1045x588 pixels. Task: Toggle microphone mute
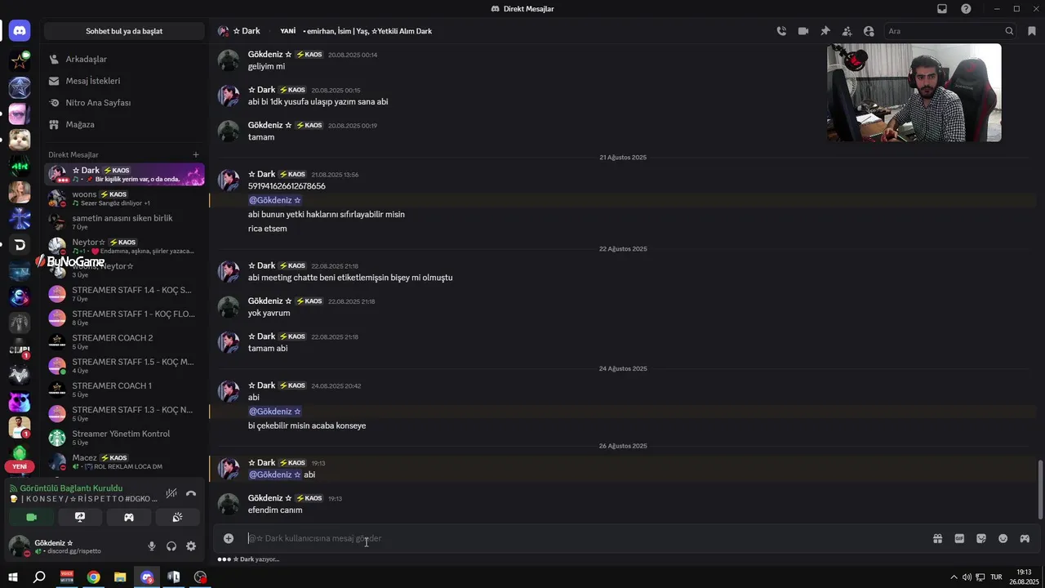click(152, 546)
